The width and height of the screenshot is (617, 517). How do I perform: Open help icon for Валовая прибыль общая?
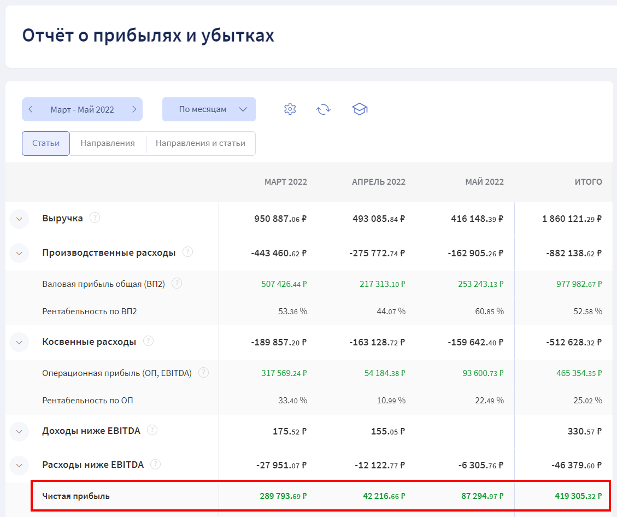pos(177,283)
